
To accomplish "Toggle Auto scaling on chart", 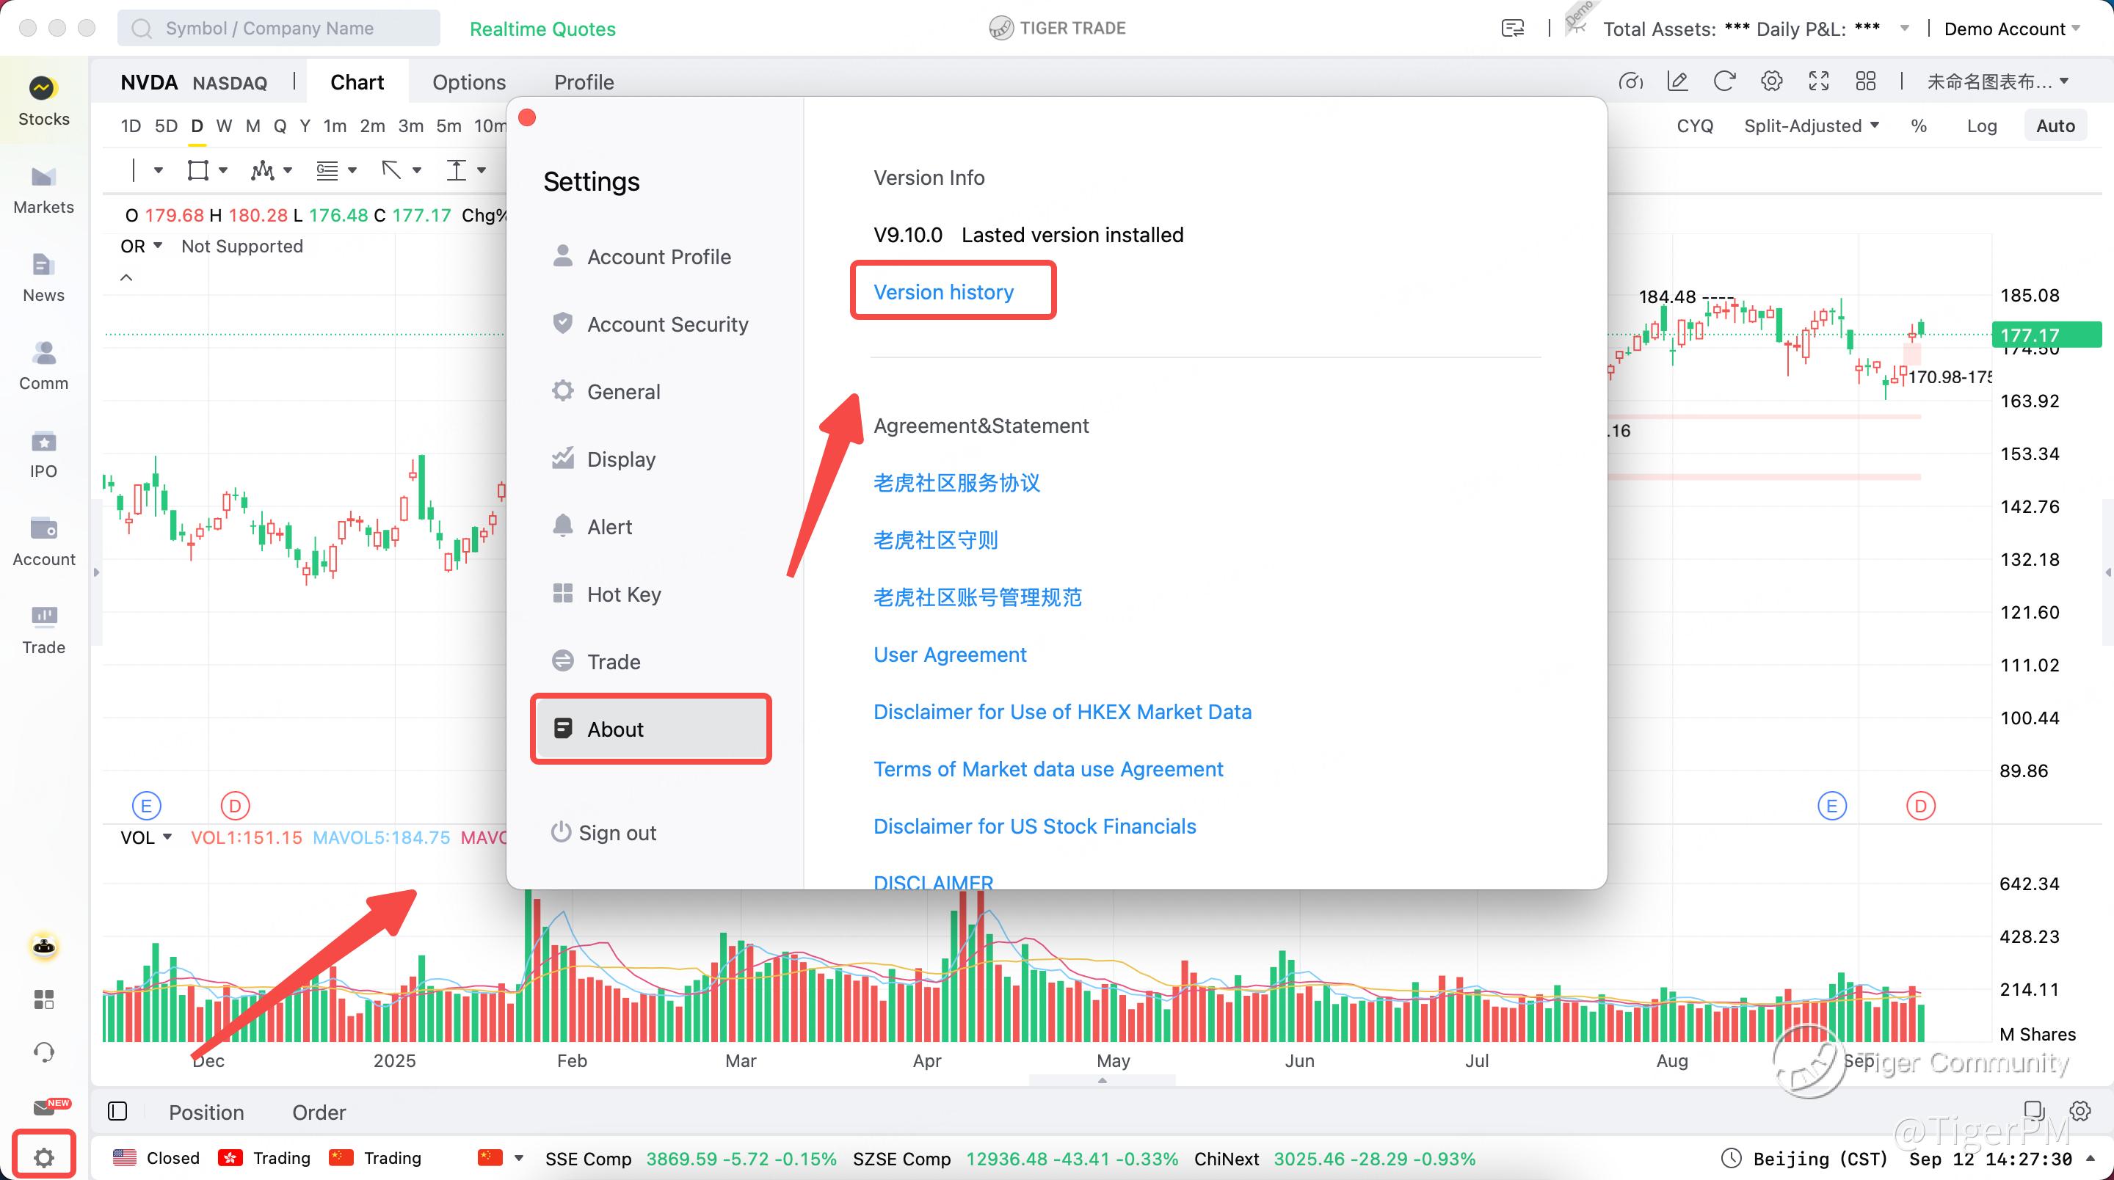I will pyautogui.click(x=2054, y=126).
